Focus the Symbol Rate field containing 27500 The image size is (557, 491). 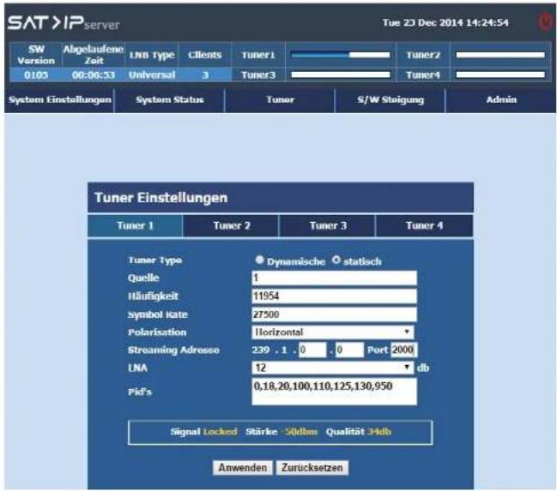coord(334,314)
